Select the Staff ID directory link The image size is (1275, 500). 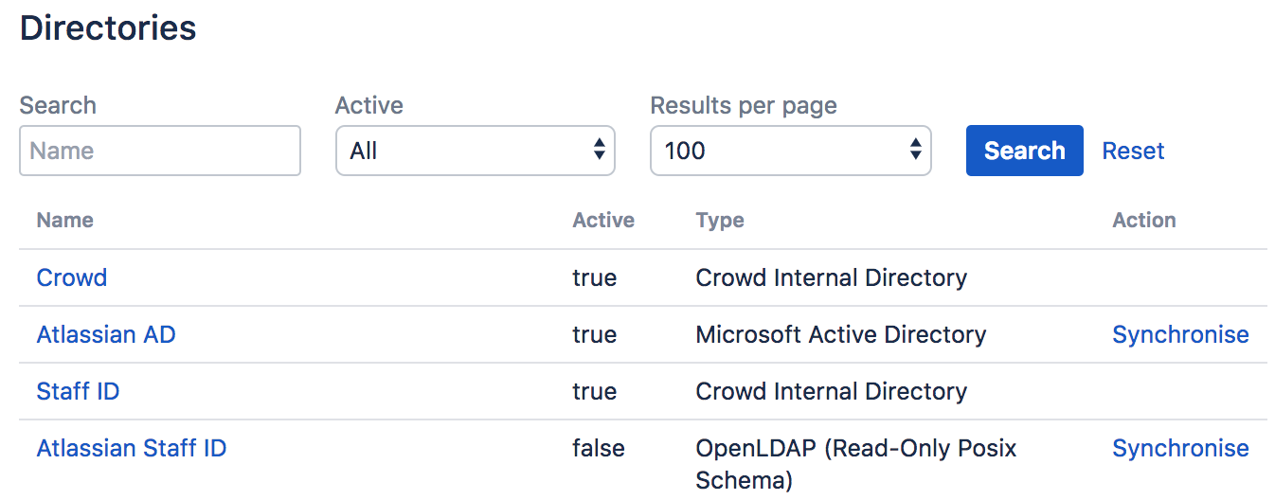(78, 391)
